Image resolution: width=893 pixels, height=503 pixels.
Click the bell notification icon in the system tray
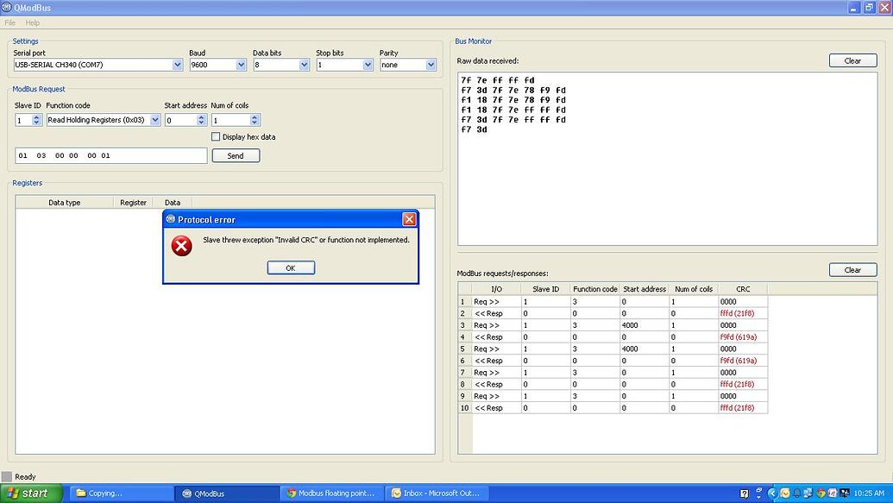797,493
